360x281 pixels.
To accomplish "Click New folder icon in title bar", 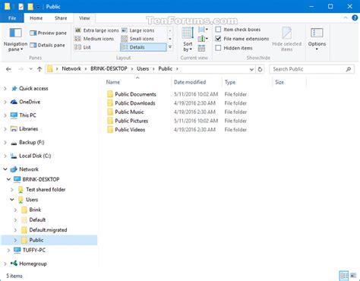I will pos(30,7).
